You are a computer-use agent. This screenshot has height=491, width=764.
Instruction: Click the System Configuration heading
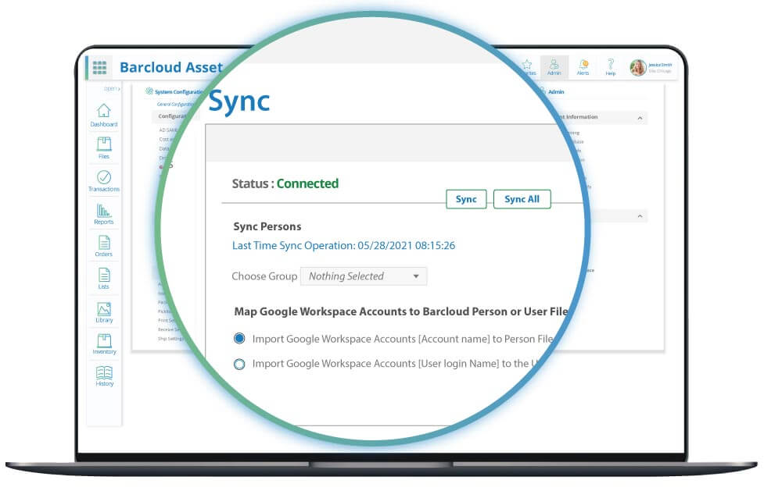[179, 91]
